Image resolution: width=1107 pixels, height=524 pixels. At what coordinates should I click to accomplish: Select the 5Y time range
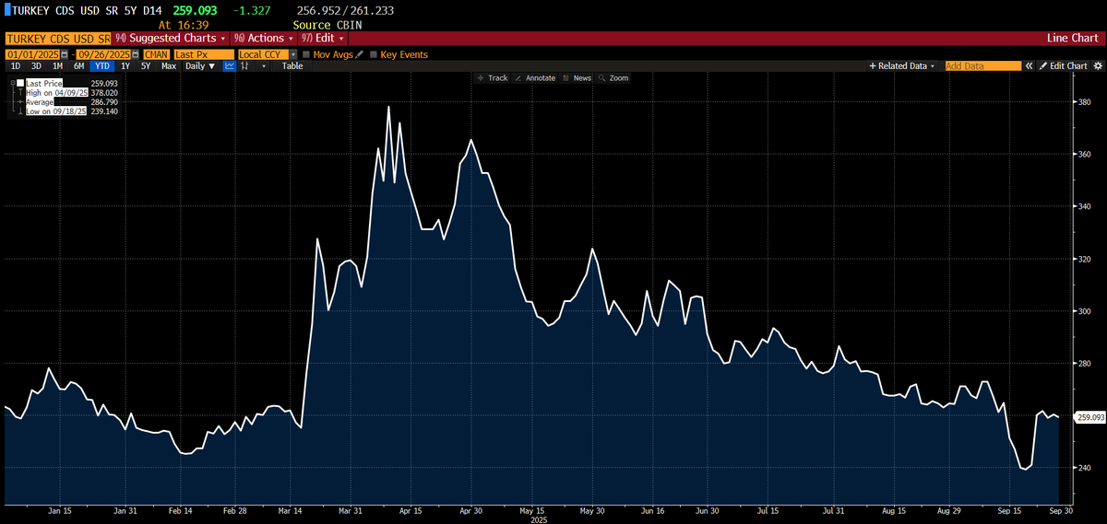tap(146, 66)
